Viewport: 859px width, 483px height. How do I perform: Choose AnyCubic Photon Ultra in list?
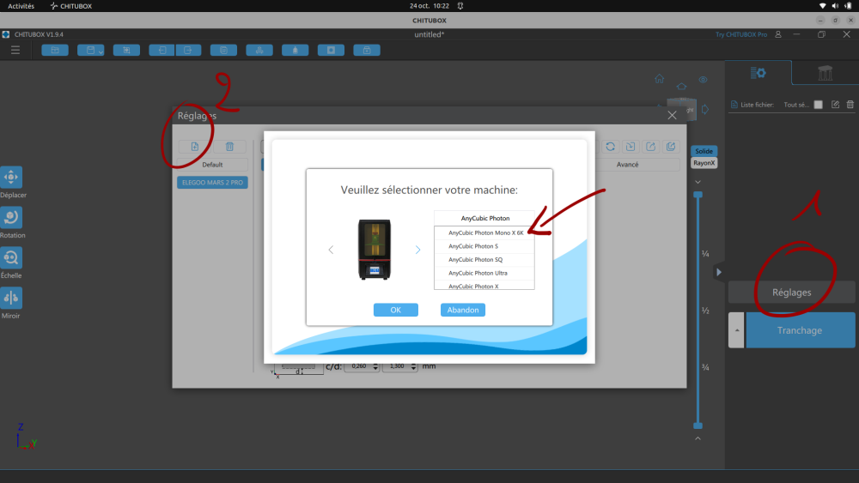[484, 273]
